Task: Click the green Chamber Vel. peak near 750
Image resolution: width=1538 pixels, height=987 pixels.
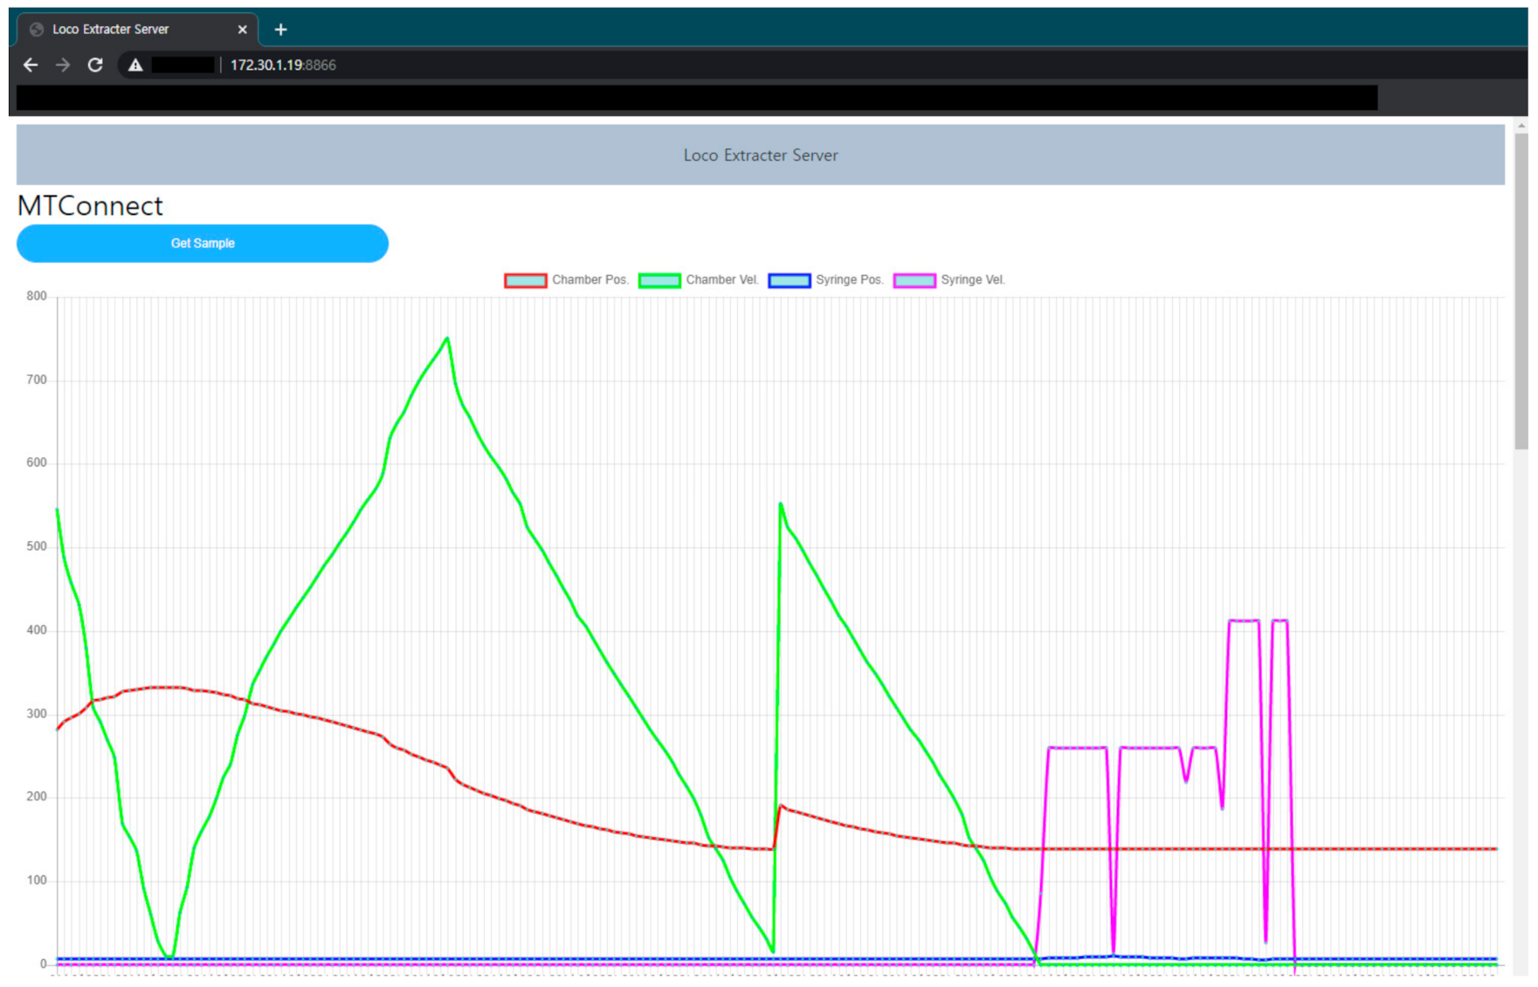Action: (x=447, y=339)
